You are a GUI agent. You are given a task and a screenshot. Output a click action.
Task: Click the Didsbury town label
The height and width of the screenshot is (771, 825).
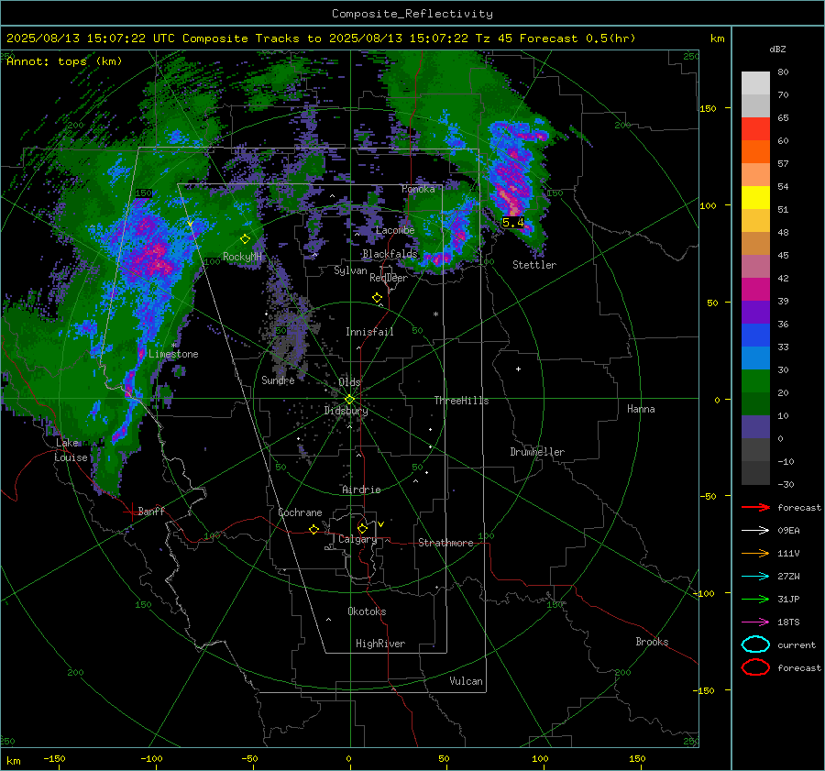(x=346, y=411)
